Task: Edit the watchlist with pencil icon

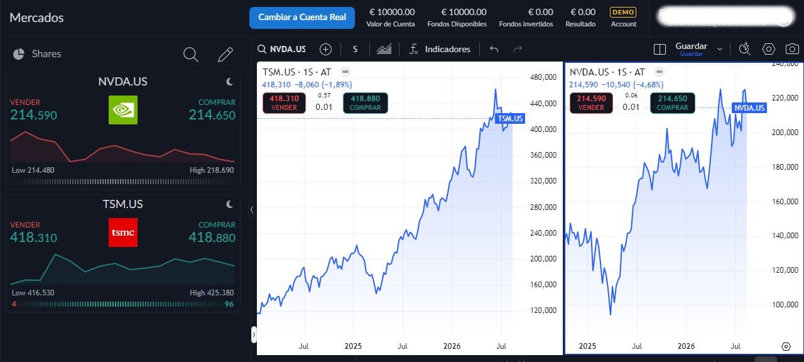Action: click(x=225, y=55)
